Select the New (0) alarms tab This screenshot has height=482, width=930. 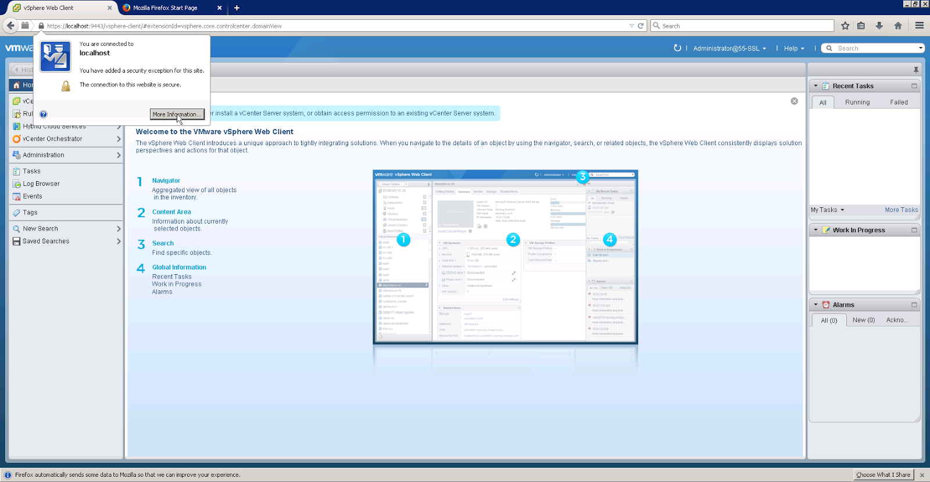pos(864,320)
